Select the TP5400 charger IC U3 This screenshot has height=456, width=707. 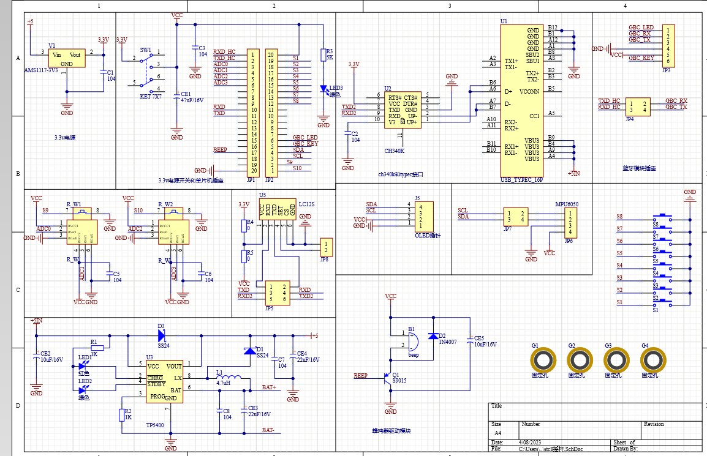(164, 381)
